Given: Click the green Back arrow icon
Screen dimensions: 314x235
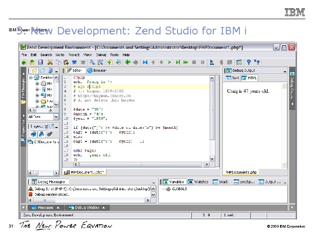Looking at the screenshot, I should [x=127, y=62].
